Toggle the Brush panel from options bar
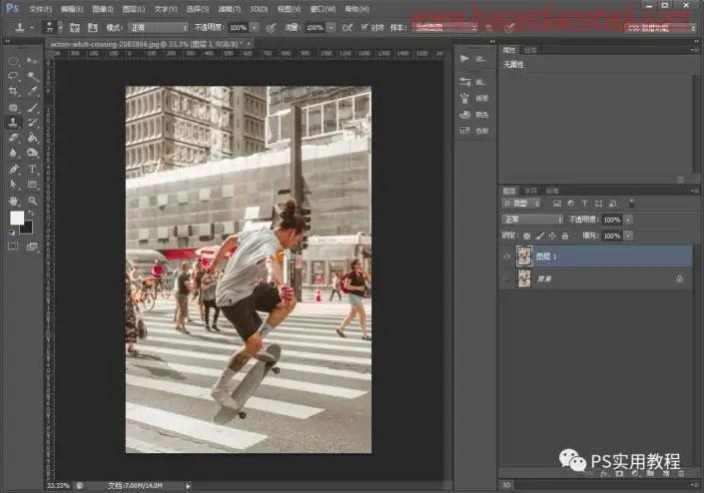Screen dimensions: 704x493 pyautogui.click(x=75, y=28)
